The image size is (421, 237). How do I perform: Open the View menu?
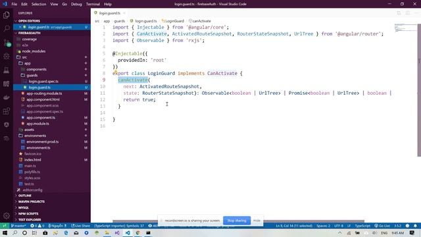click(54, 4)
